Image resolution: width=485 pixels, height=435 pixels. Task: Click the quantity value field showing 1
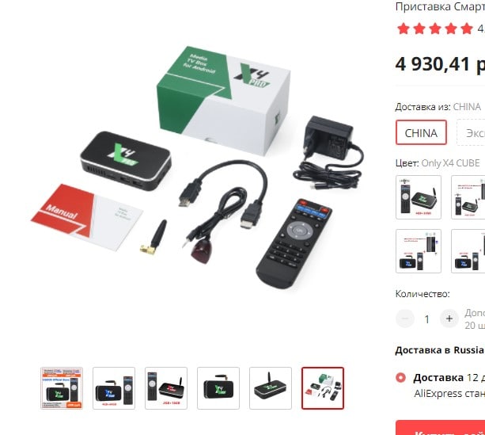click(427, 319)
